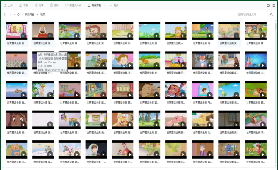Play the pink pig video
278x170 pixels.
click(183, 125)
